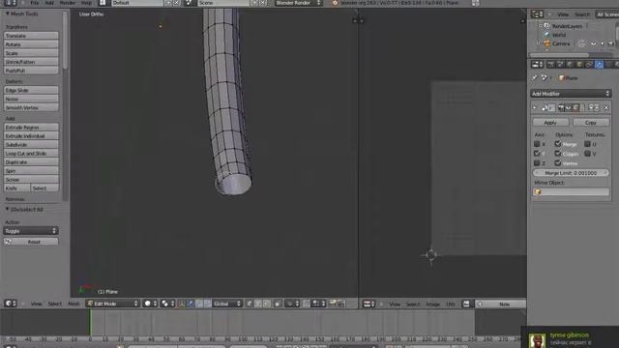Viewport: 619px width, 348px height.
Task: Open the pivot point selector dropdown
Action: pyautogui.click(x=167, y=304)
